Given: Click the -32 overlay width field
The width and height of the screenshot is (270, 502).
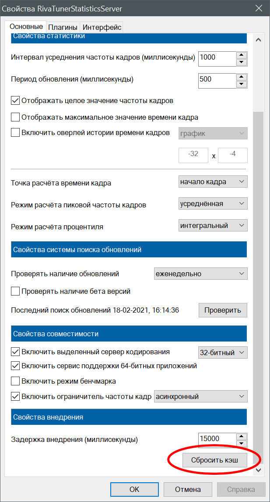Looking at the screenshot, I should (193, 155).
